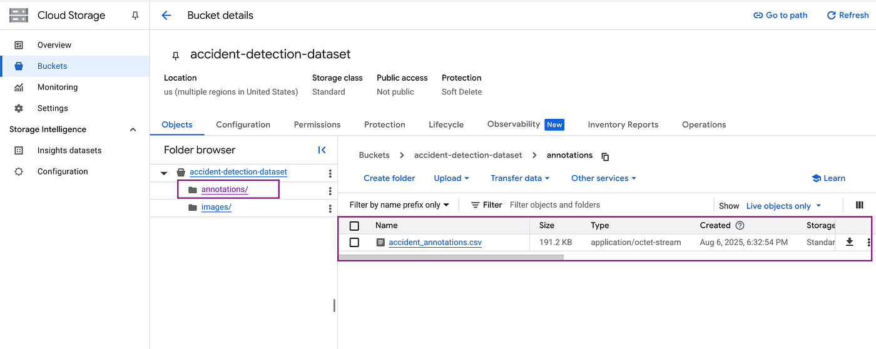Switch to the Permissions tab
This screenshot has width=876, height=349.
[x=317, y=124]
